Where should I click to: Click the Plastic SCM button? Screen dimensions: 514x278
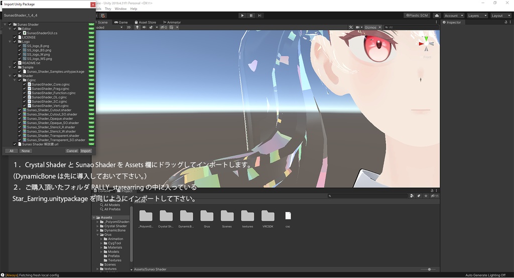417,16
